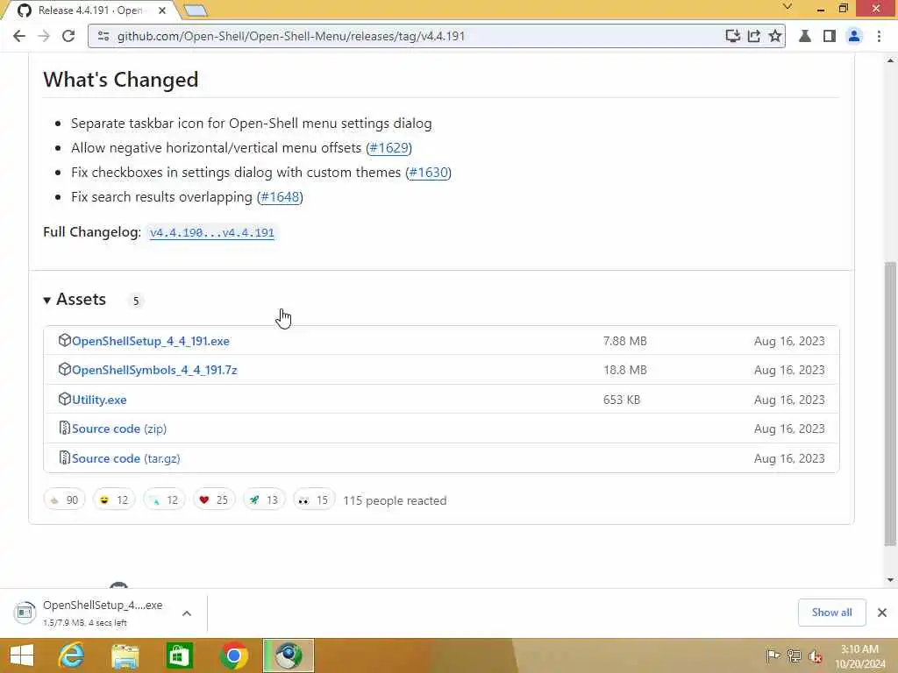Image resolution: width=898 pixels, height=673 pixels.
Task: Download OpenShellSymbols_4_4_191.7z
Action: (x=154, y=371)
